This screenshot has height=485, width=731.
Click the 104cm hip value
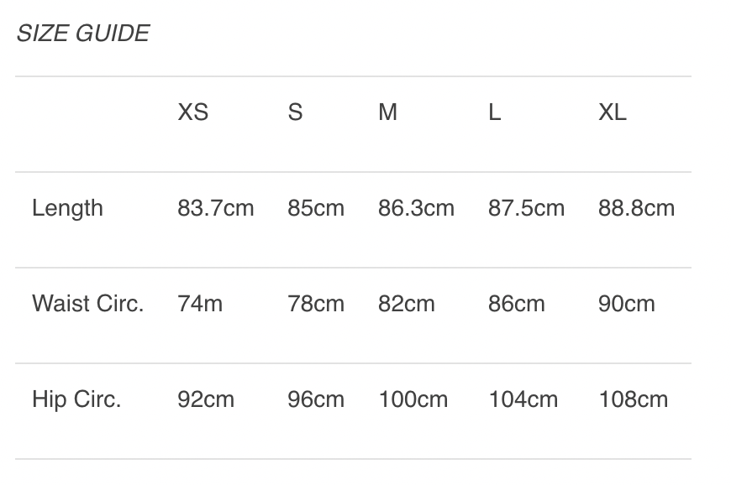click(523, 399)
